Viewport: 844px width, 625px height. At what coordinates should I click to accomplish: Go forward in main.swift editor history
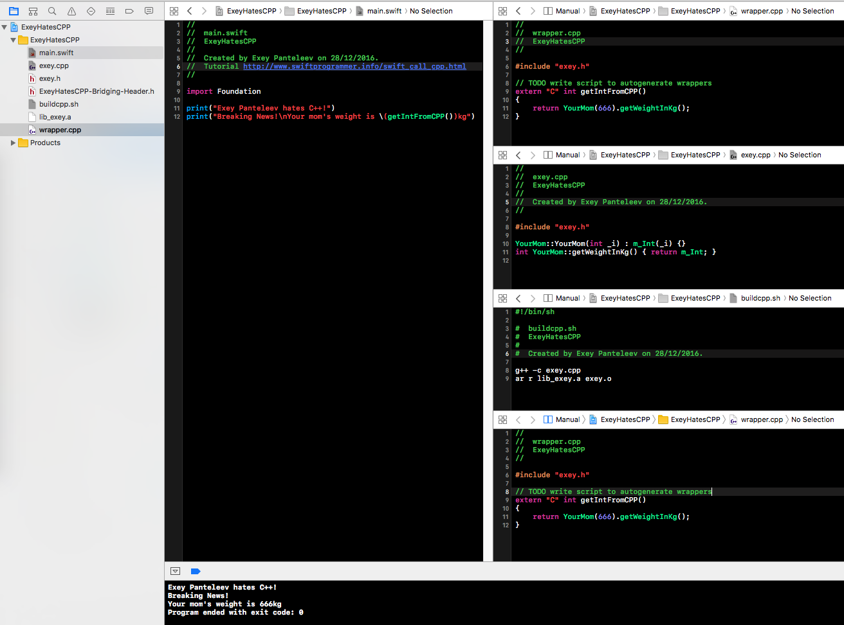point(204,11)
